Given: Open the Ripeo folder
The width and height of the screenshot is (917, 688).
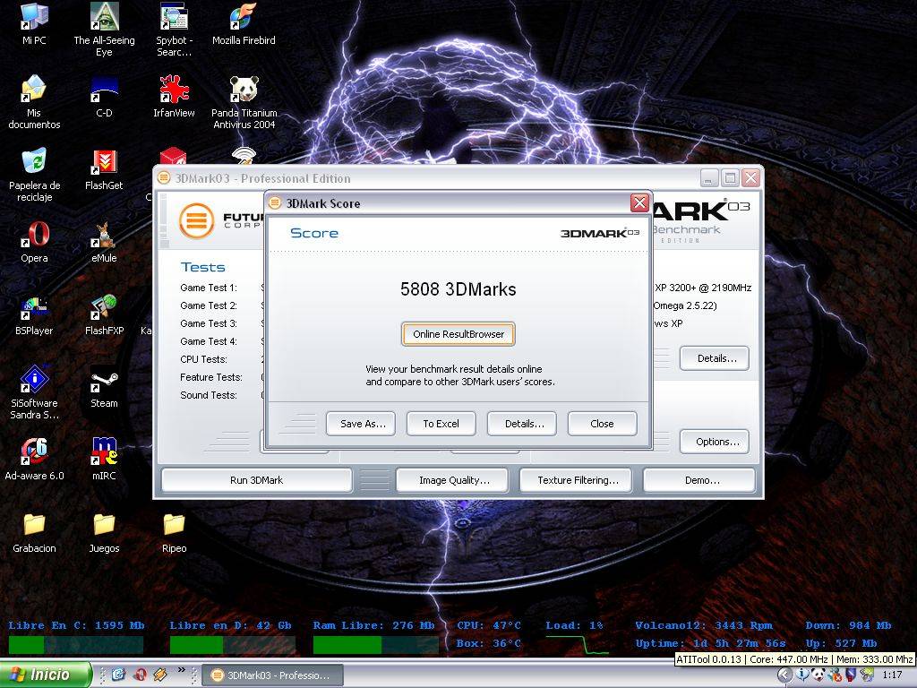Looking at the screenshot, I should click(x=174, y=531).
